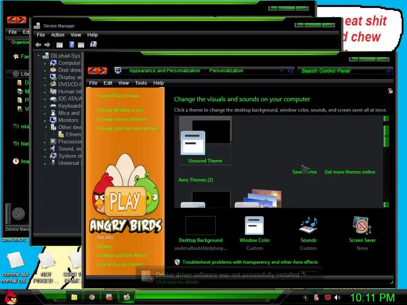This screenshot has height=305, width=407.
Task: Click Organize button in rear Explorer window
Action: point(19,42)
